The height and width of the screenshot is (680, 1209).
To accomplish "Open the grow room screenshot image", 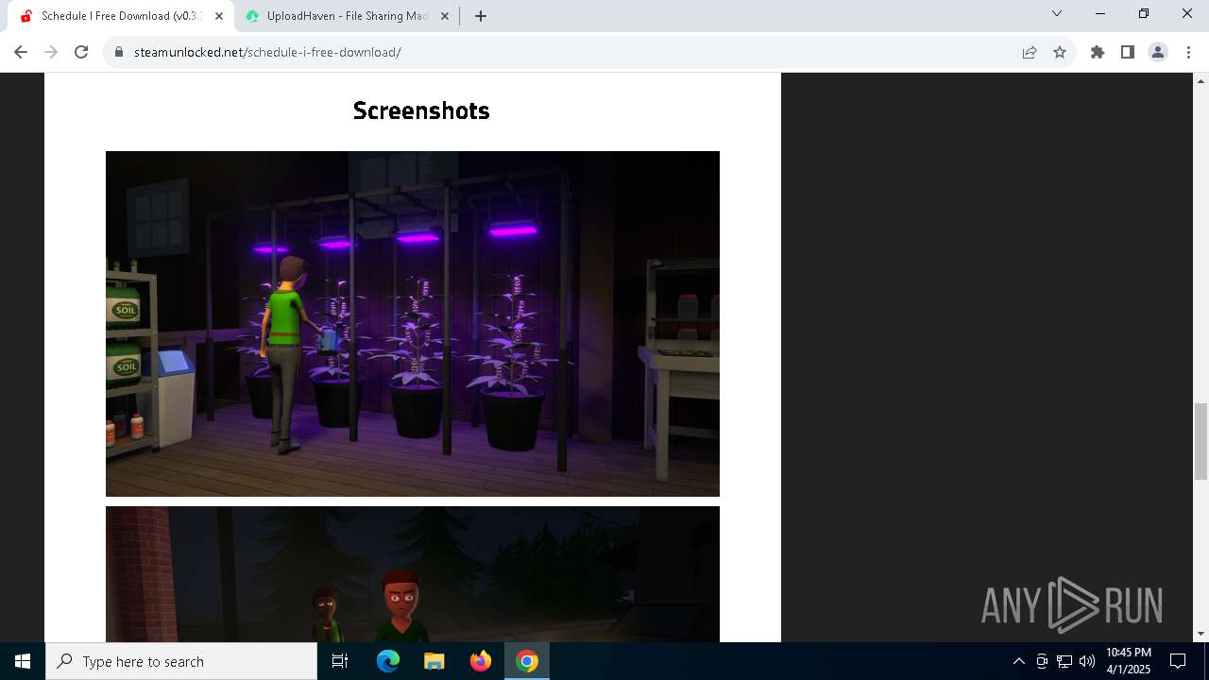I will click(x=413, y=324).
